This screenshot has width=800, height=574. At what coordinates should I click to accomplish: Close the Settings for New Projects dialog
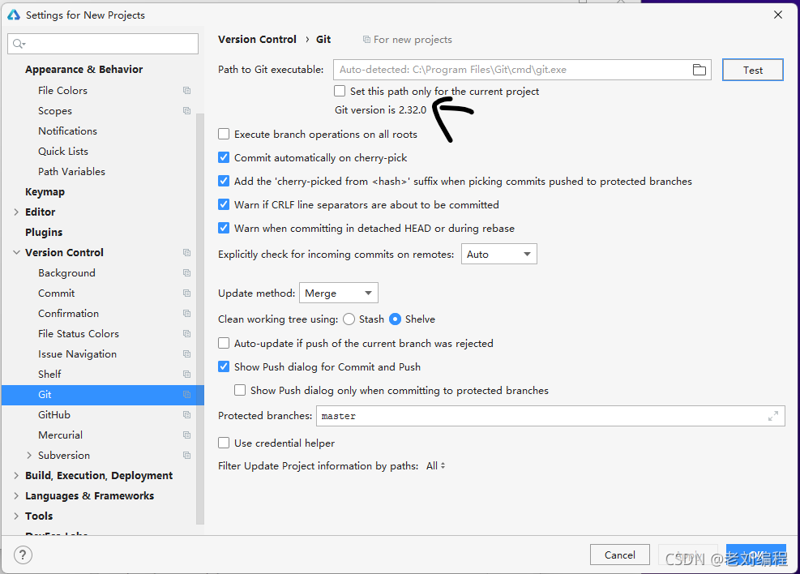(x=778, y=15)
